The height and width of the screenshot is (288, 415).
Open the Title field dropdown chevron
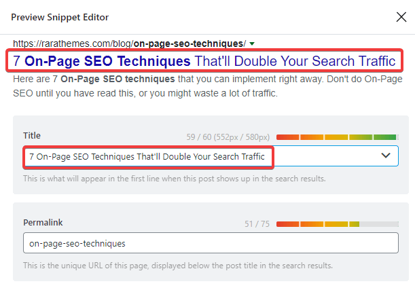386,156
